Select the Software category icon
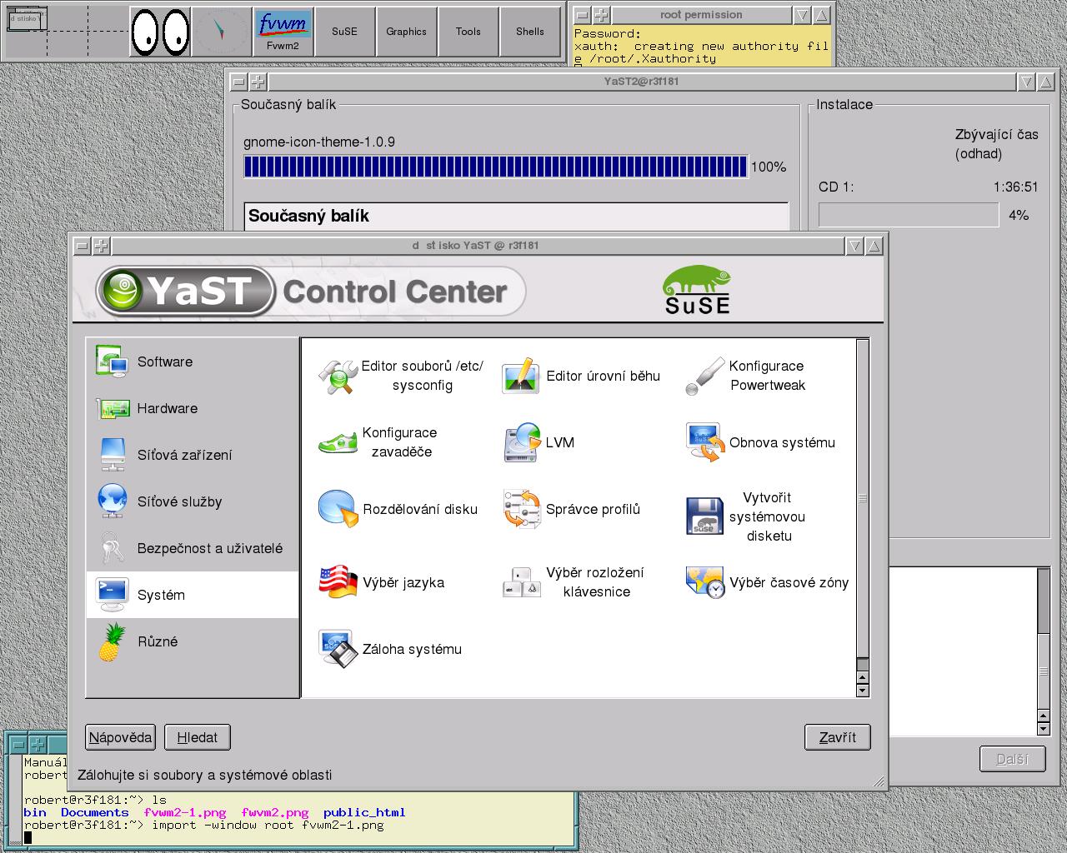Screen dimensions: 1067x853 click(112, 362)
